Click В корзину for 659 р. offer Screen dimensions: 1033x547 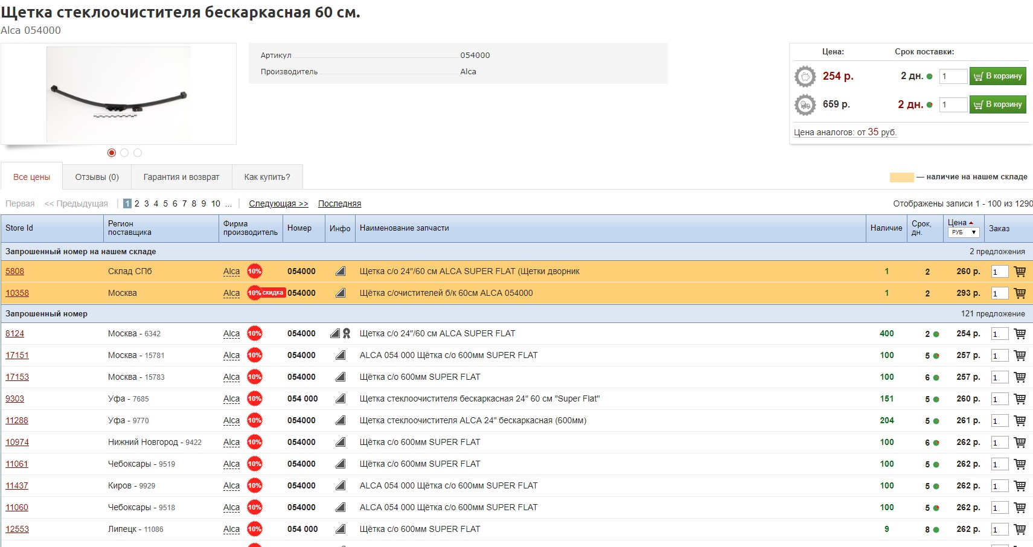click(997, 104)
